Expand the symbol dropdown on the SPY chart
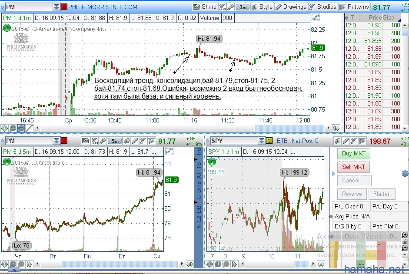Image resolution: width=409 pixels, height=274 pixels. coord(262,141)
